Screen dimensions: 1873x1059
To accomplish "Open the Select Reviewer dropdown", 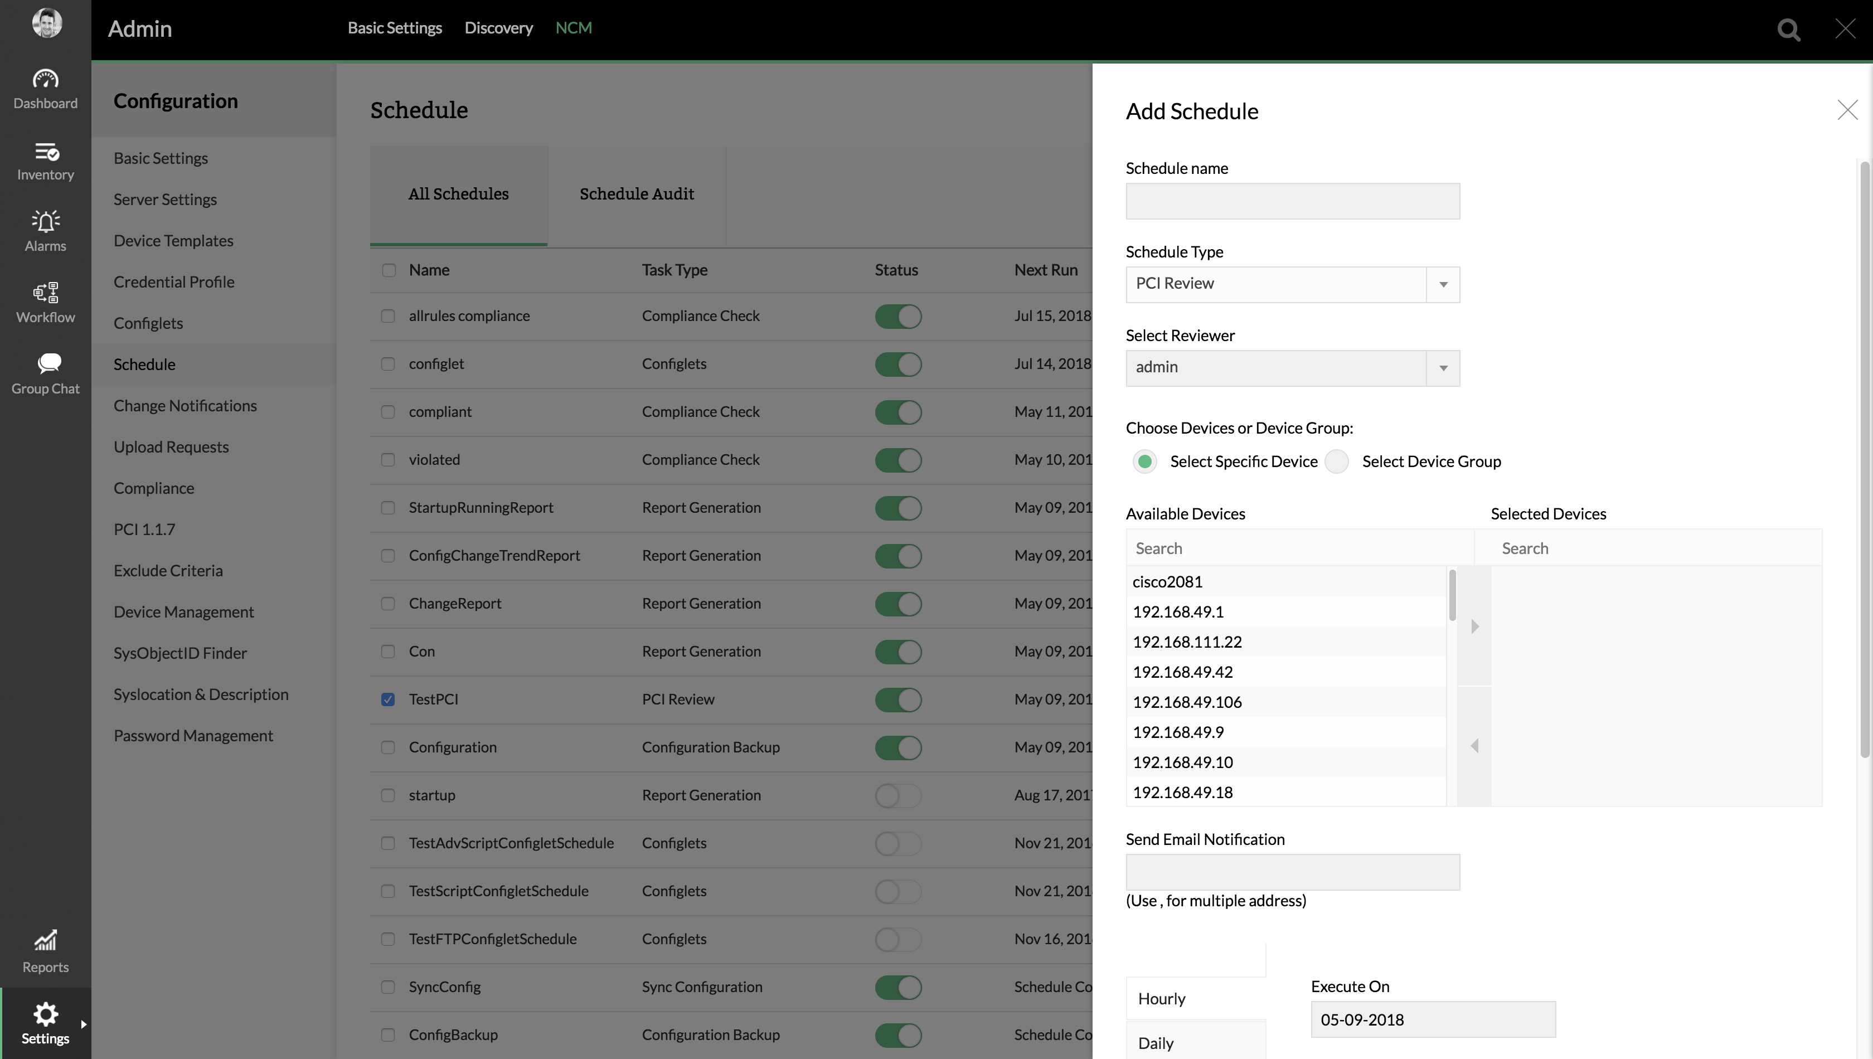I will coord(1443,368).
